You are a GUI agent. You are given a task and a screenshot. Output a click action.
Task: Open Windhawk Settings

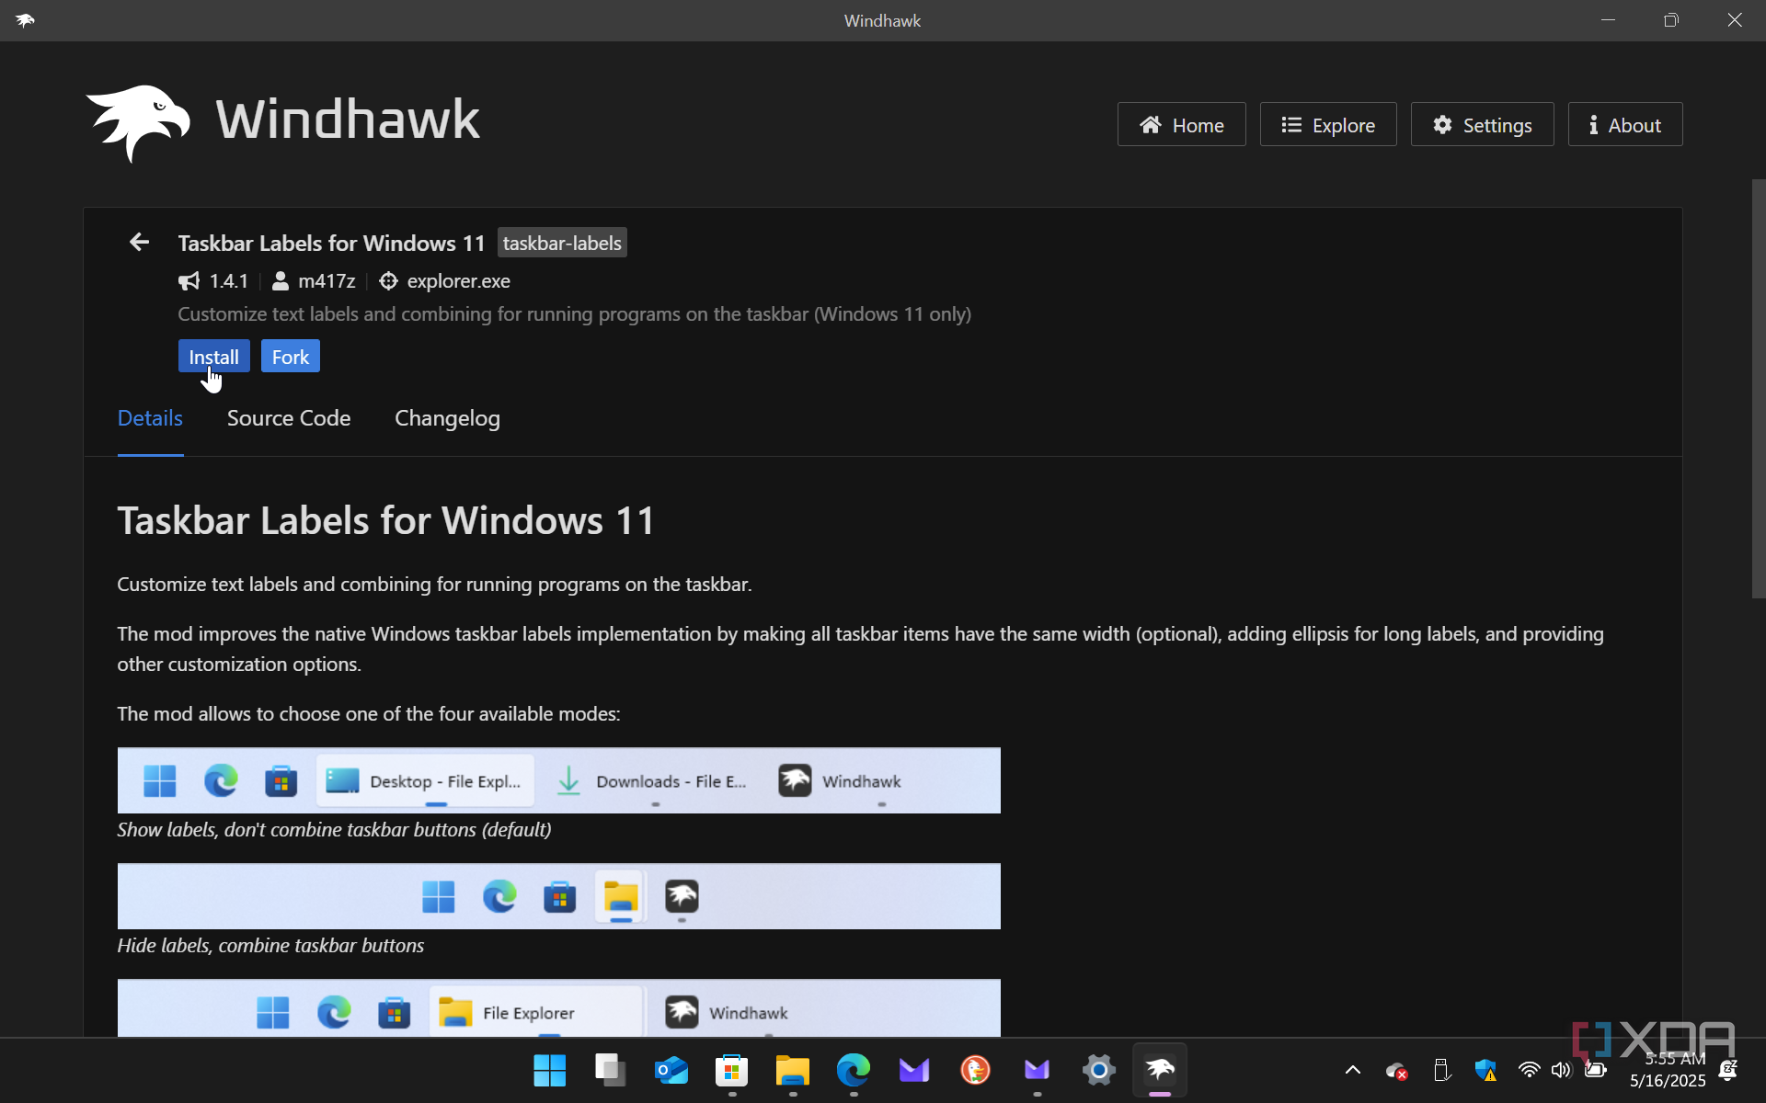click(1482, 124)
